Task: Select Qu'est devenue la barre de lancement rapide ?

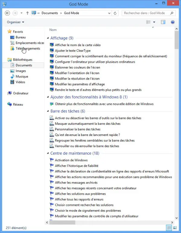Action: click(x=87, y=135)
